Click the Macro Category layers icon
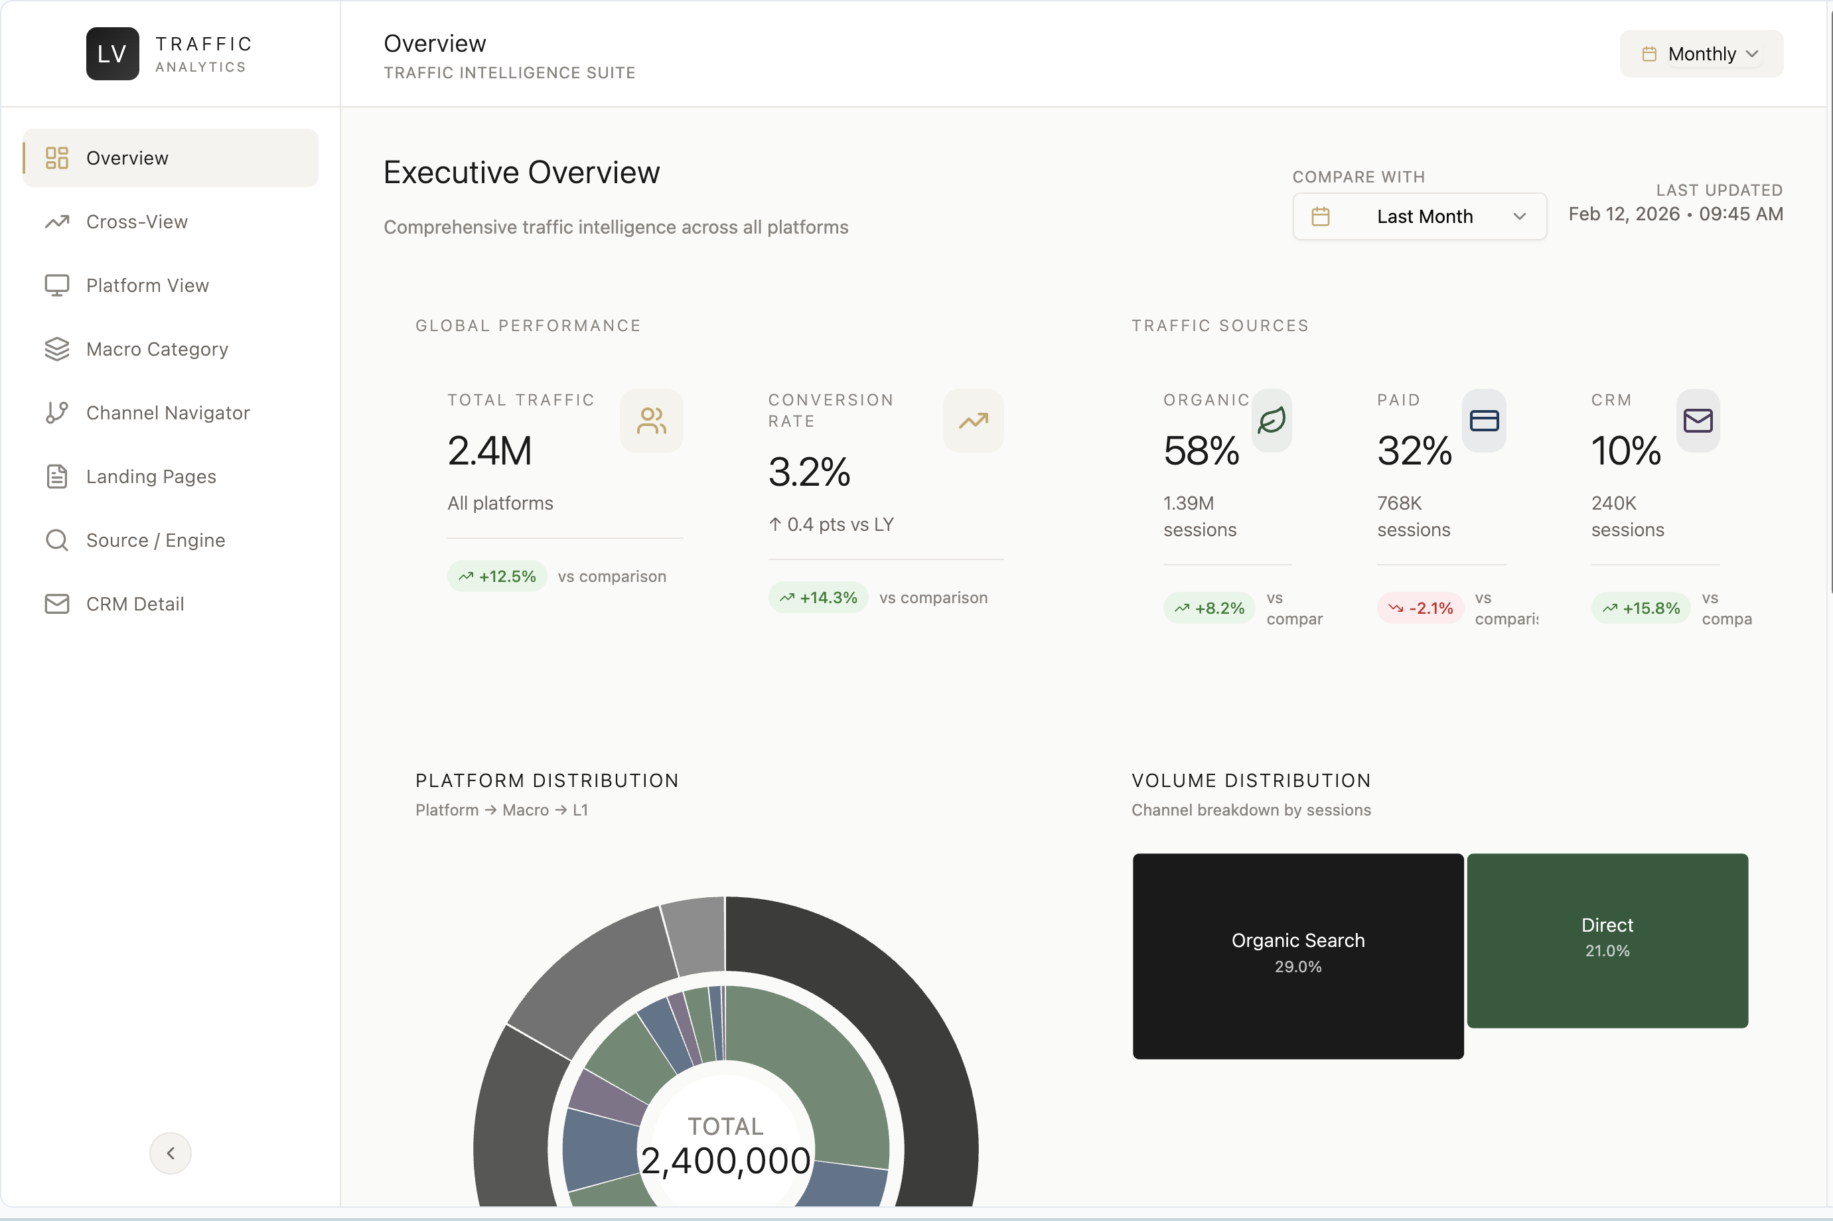The width and height of the screenshot is (1833, 1221). coord(57,349)
